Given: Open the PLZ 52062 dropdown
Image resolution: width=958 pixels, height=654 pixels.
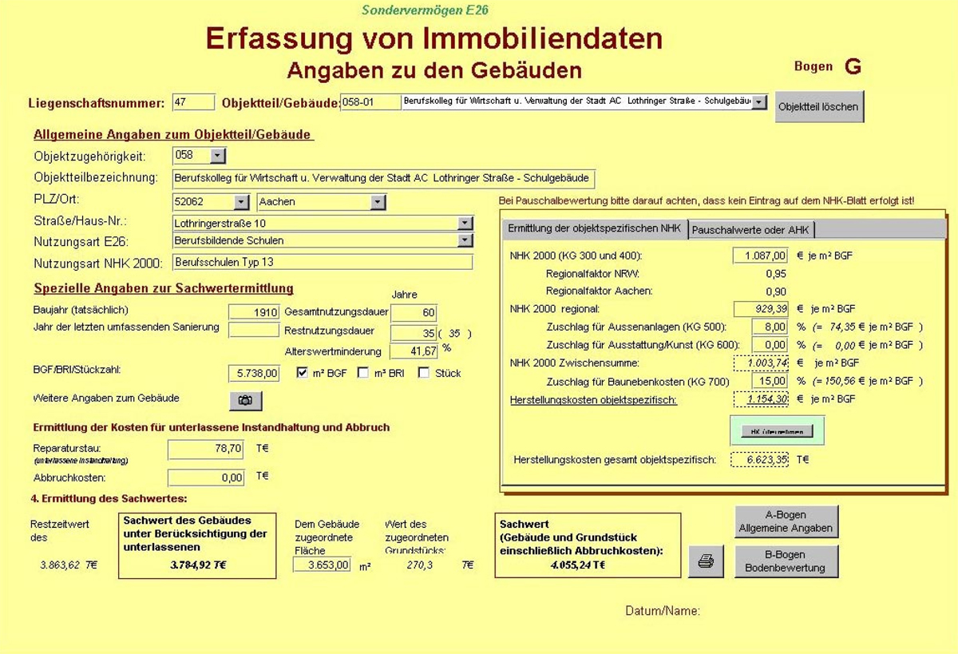Looking at the screenshot, I should pos(241,202).
